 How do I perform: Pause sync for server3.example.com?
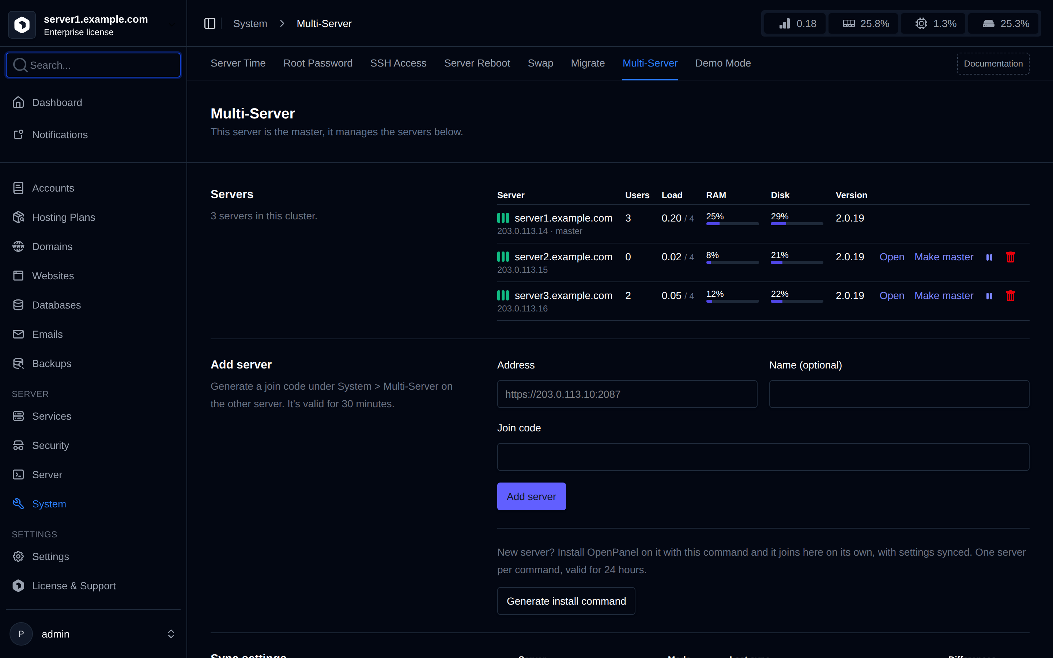click(x=989, y=296)
